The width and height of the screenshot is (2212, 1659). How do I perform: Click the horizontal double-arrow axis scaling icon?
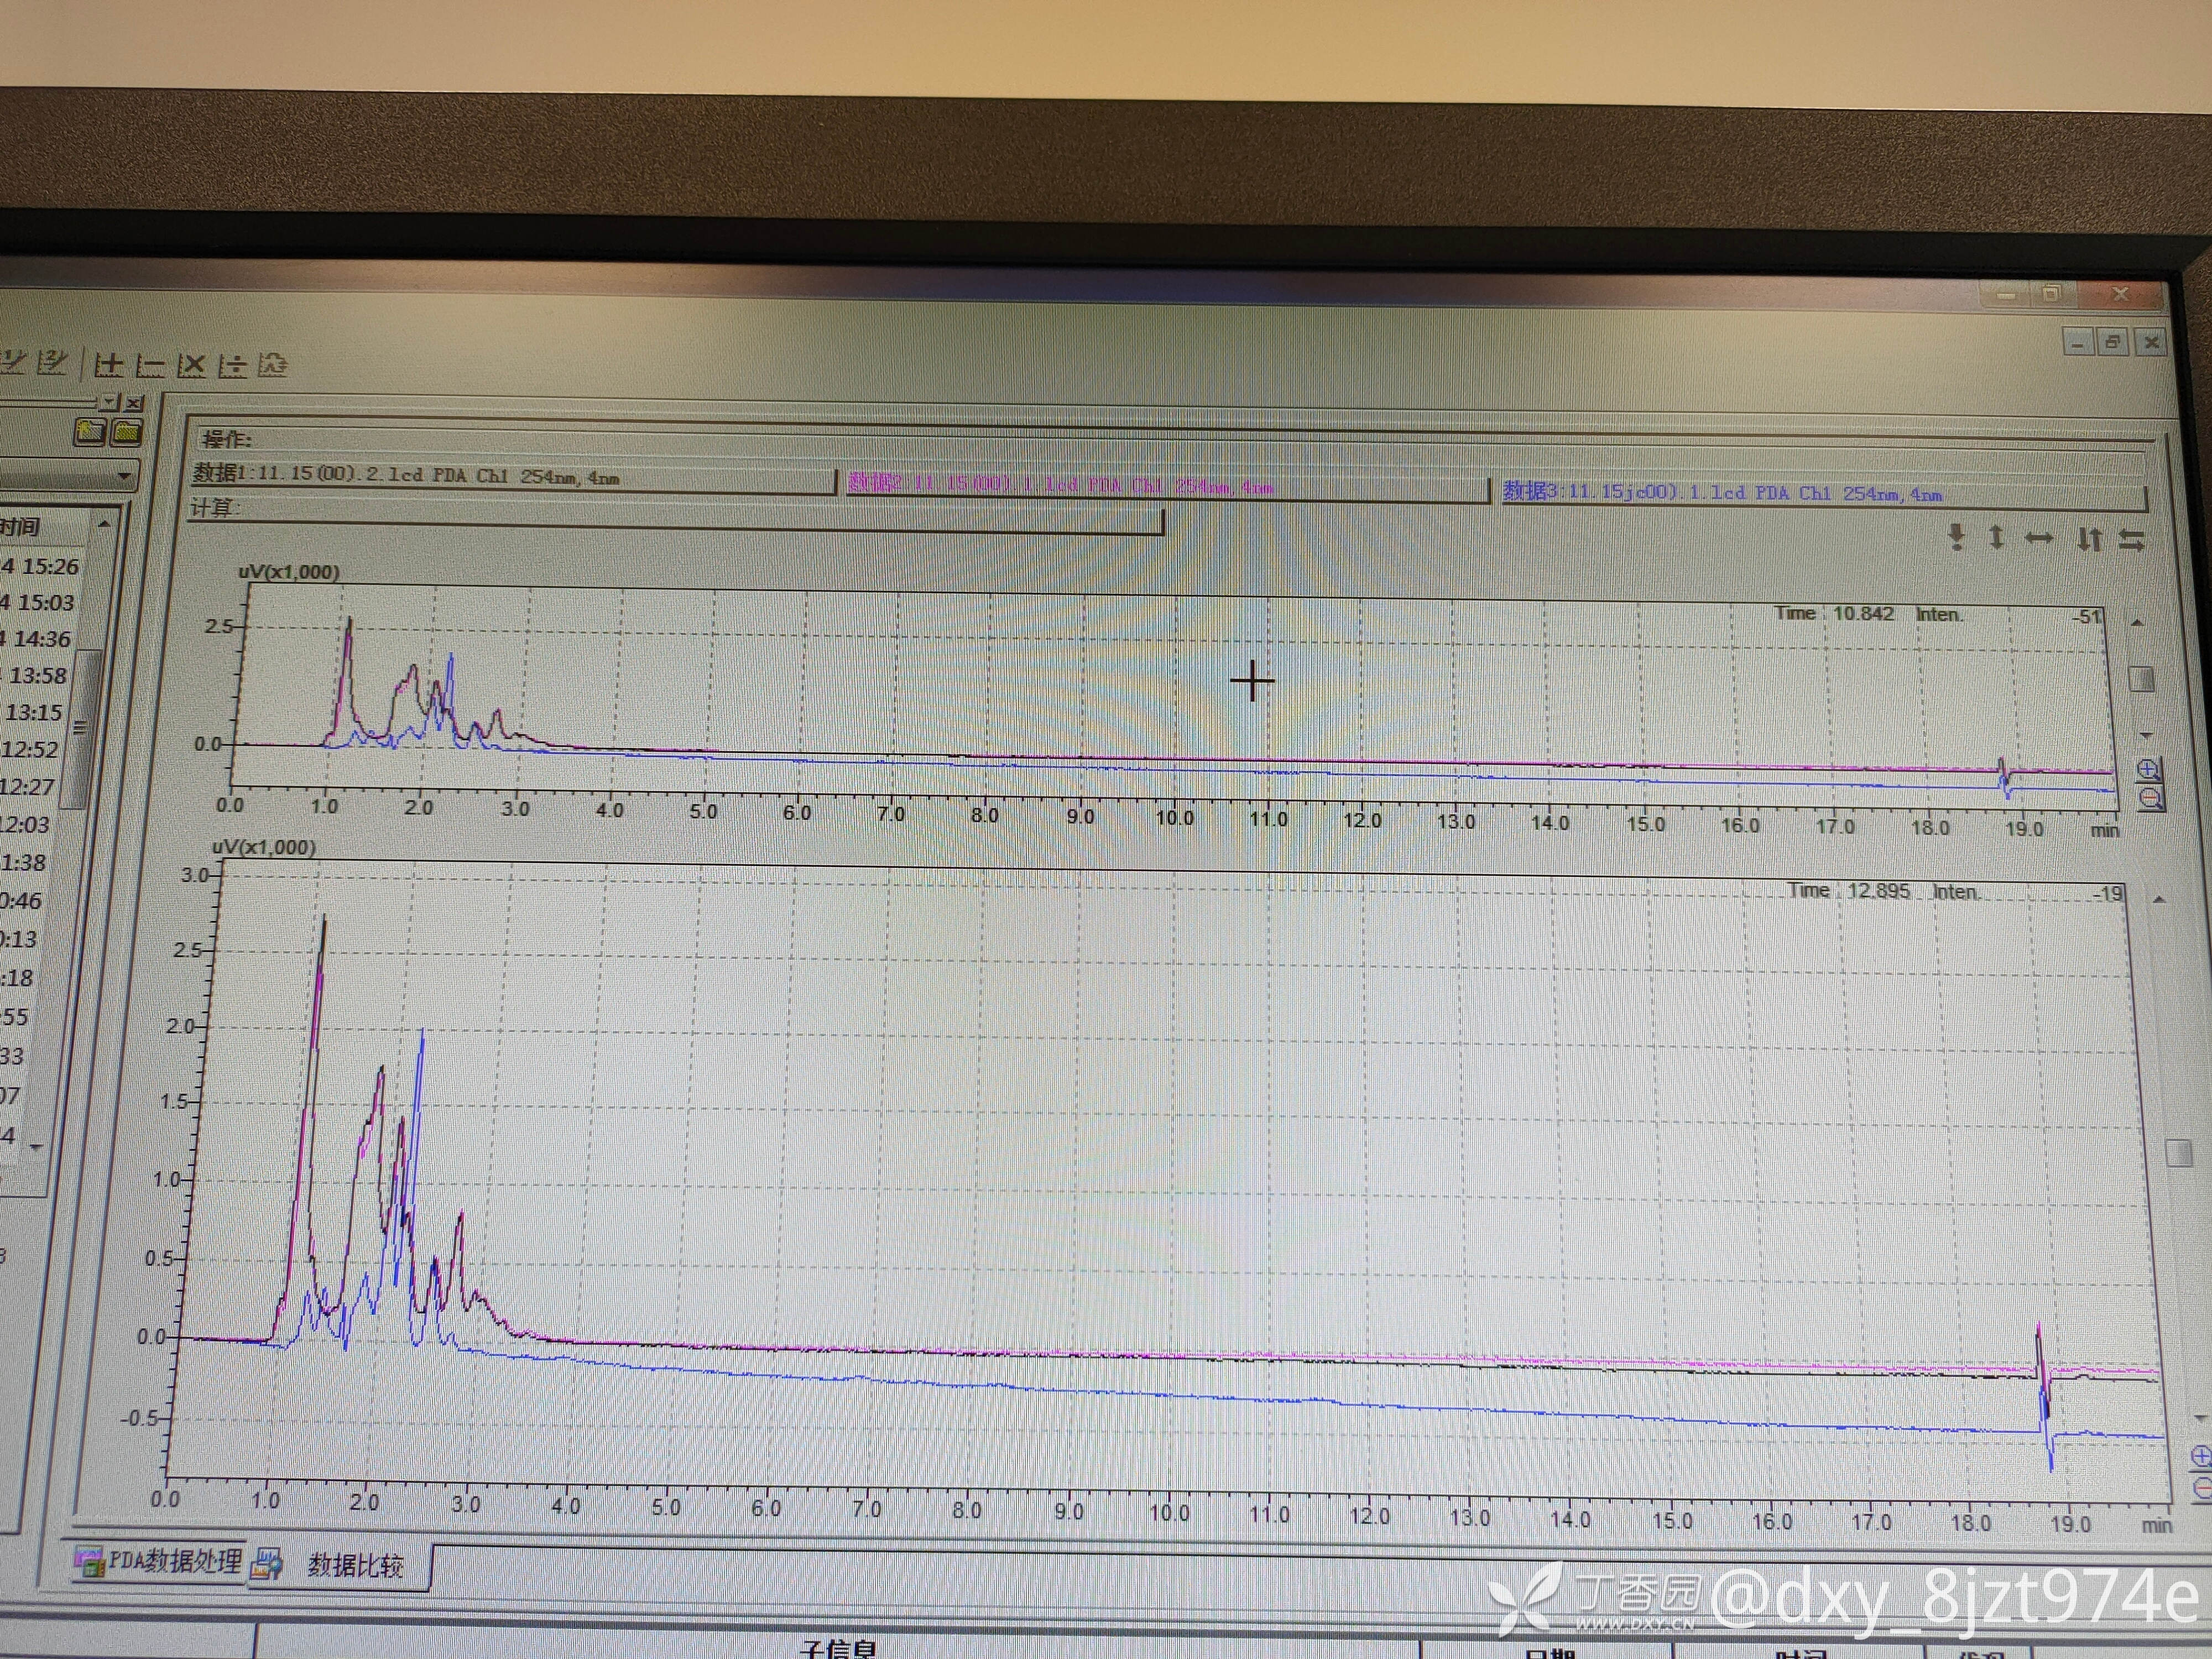click(x=2039, y=539)
